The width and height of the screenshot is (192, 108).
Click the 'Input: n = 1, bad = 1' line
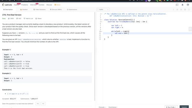coord(13,78)
